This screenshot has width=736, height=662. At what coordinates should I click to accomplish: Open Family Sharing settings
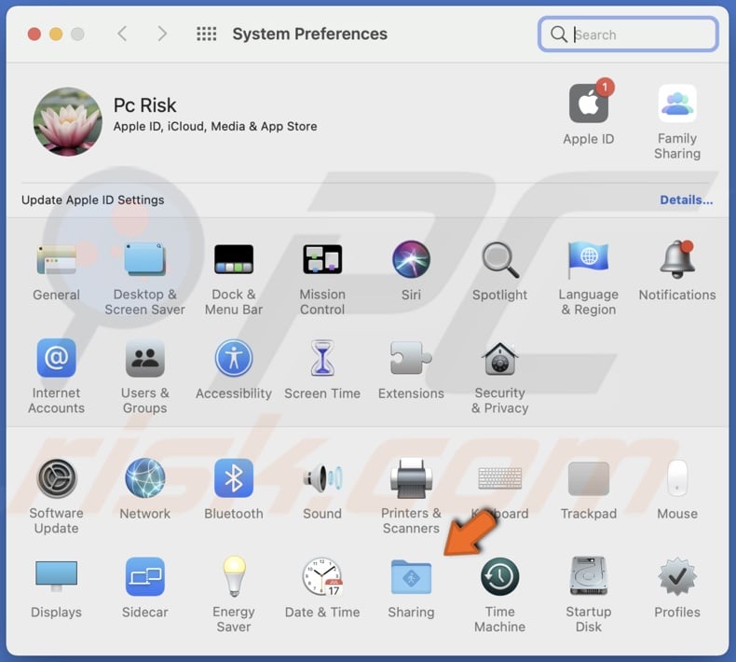(677, 104)
